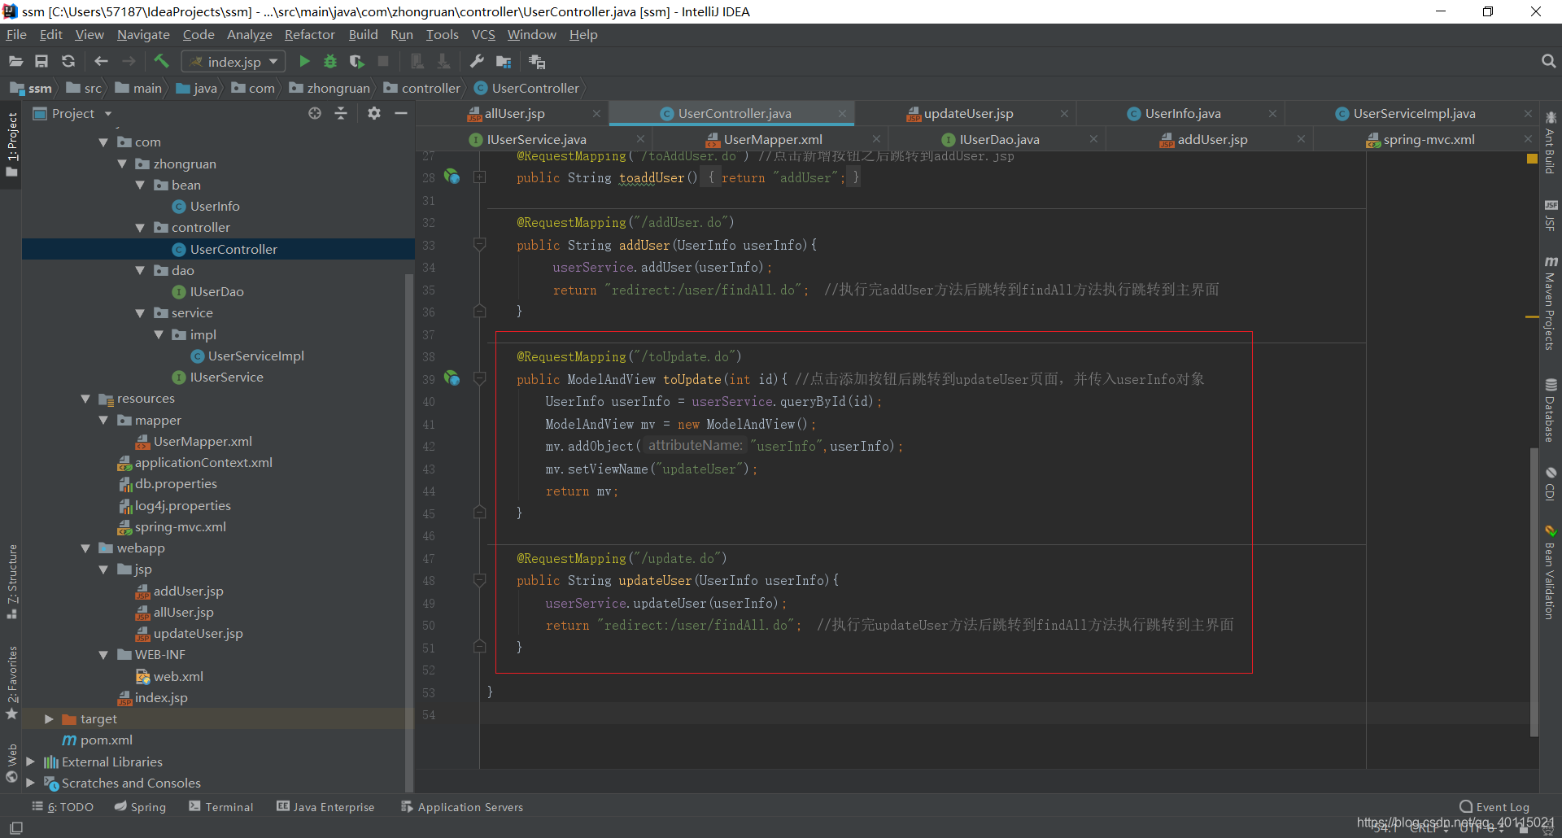Image resolution: width=1562 pixels, height=838 pixels.
Task: Open the Refactor menu
Action: [309, 34]
